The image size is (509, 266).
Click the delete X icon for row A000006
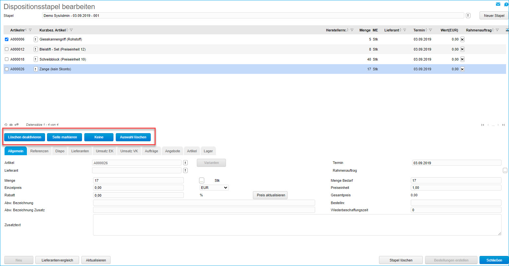click(x=462, y=40)
